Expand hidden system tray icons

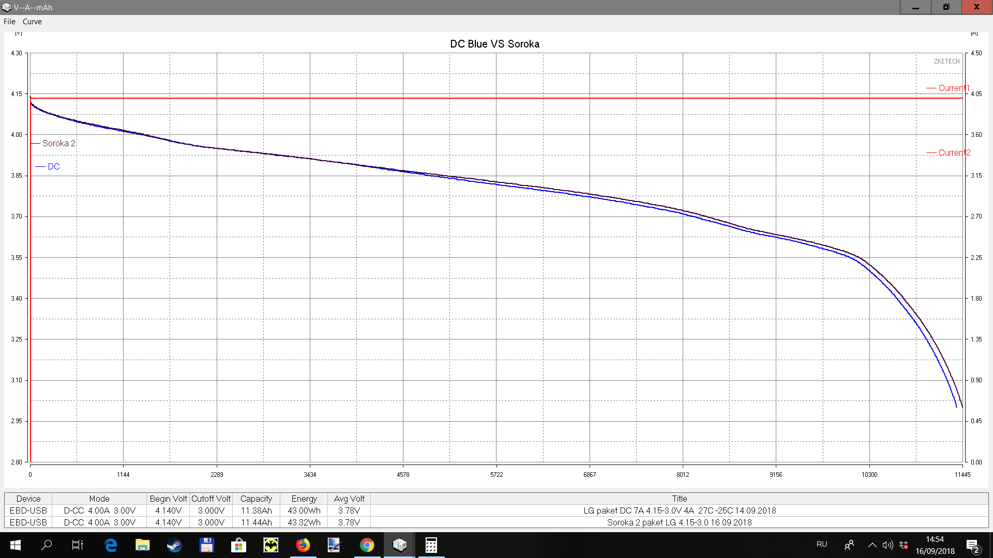tap(872, 545)
